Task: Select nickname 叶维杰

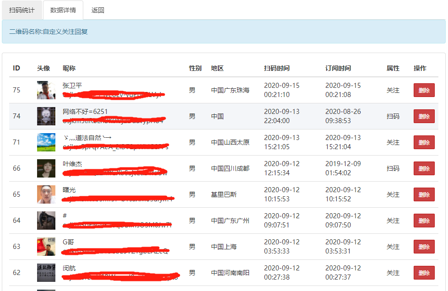Action: click(72, 164)
